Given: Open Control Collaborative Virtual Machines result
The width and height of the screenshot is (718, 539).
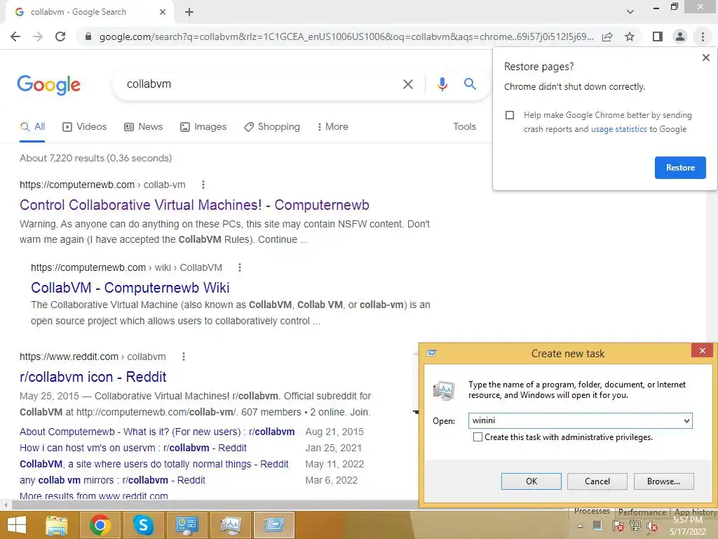Looking at the screenshot, I should (195, 205).
